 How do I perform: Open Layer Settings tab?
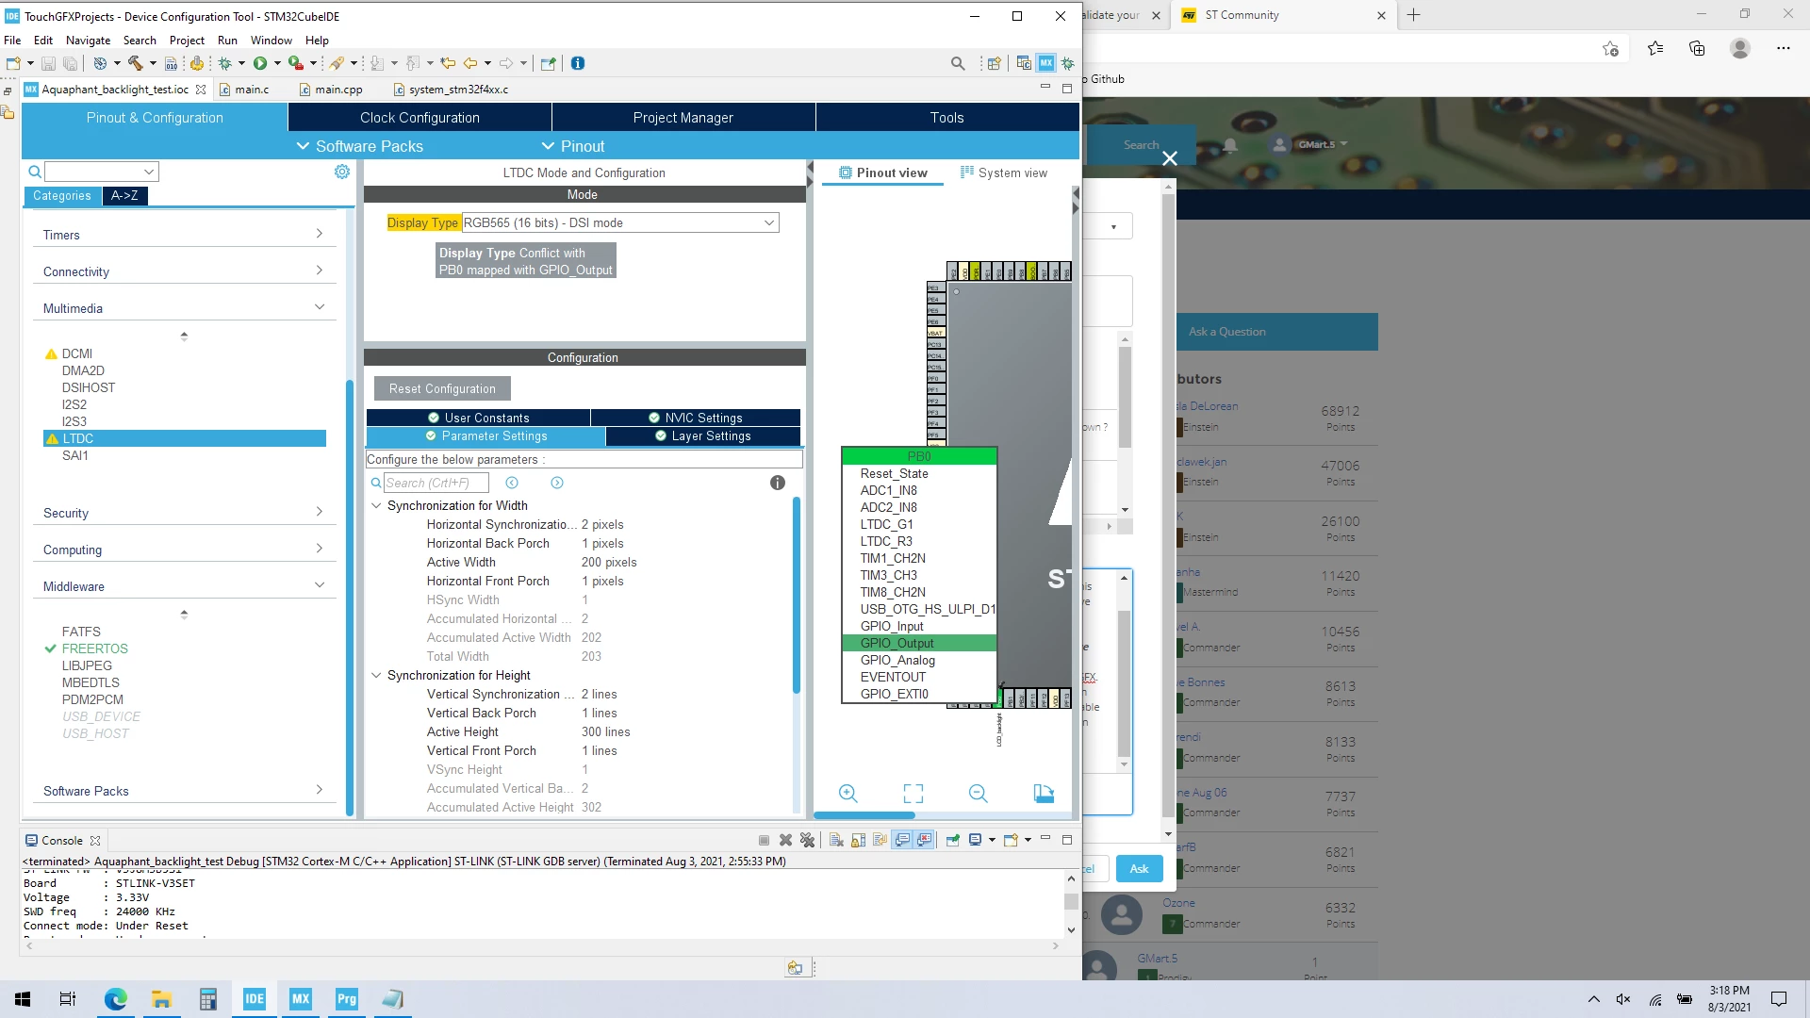(703, 436)
